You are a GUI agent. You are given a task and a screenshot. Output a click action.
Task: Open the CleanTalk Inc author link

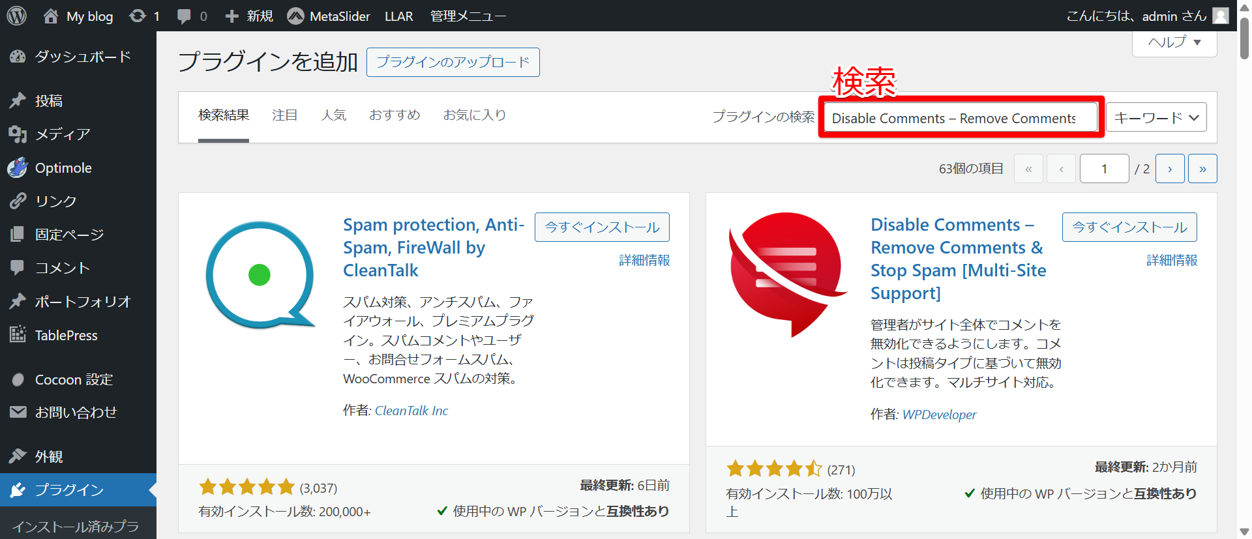click(411, 411)
